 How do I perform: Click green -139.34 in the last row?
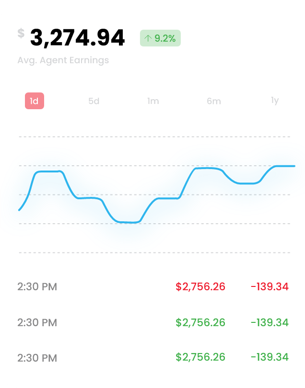[x=270, y=357]
